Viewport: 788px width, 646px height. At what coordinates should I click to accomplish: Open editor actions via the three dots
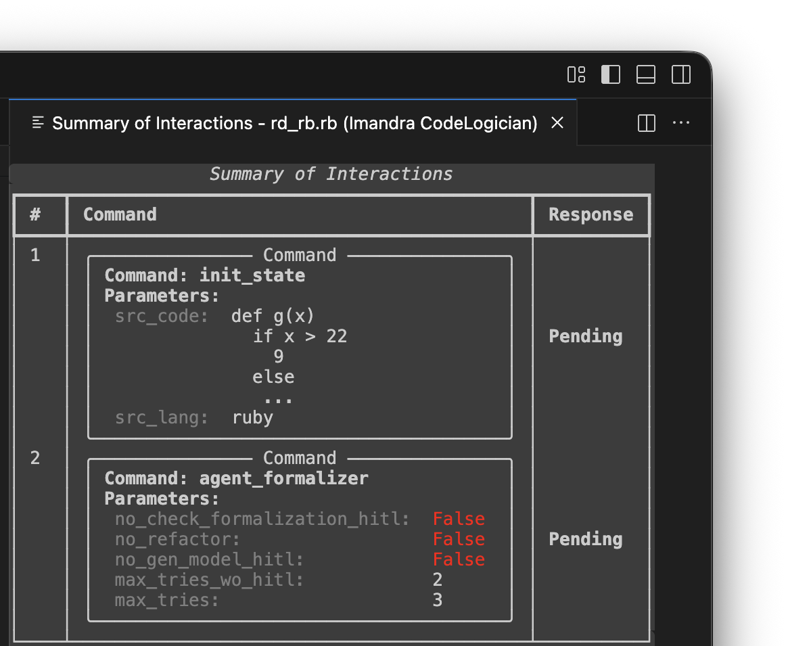(x=681, y=122)
